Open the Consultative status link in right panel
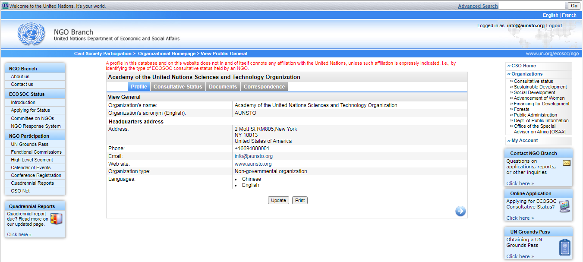The width and height of the screenshot is (583, 262). pos(533,81)
